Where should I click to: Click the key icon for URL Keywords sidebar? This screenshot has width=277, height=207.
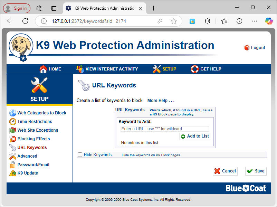(x=13, y=148)
